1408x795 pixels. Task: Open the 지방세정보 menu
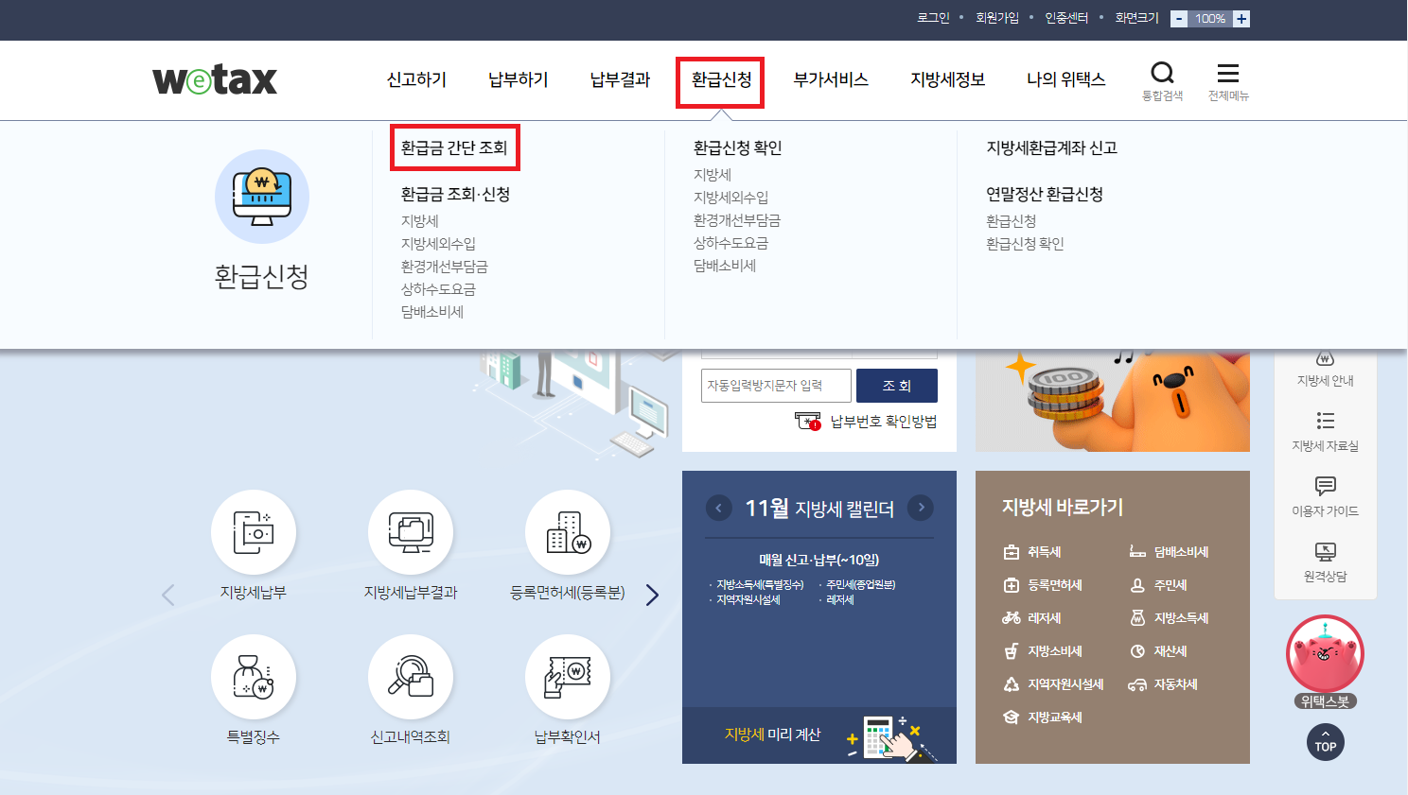[948, 79]
